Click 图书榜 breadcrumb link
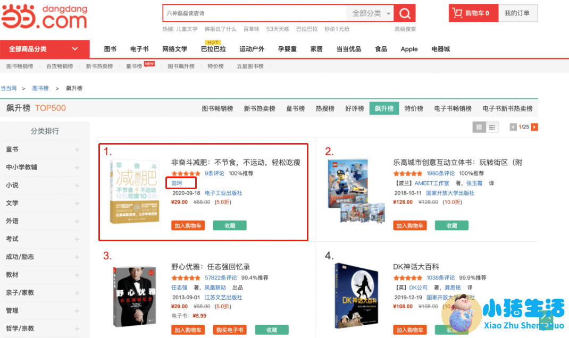 [x=40, y=88]
